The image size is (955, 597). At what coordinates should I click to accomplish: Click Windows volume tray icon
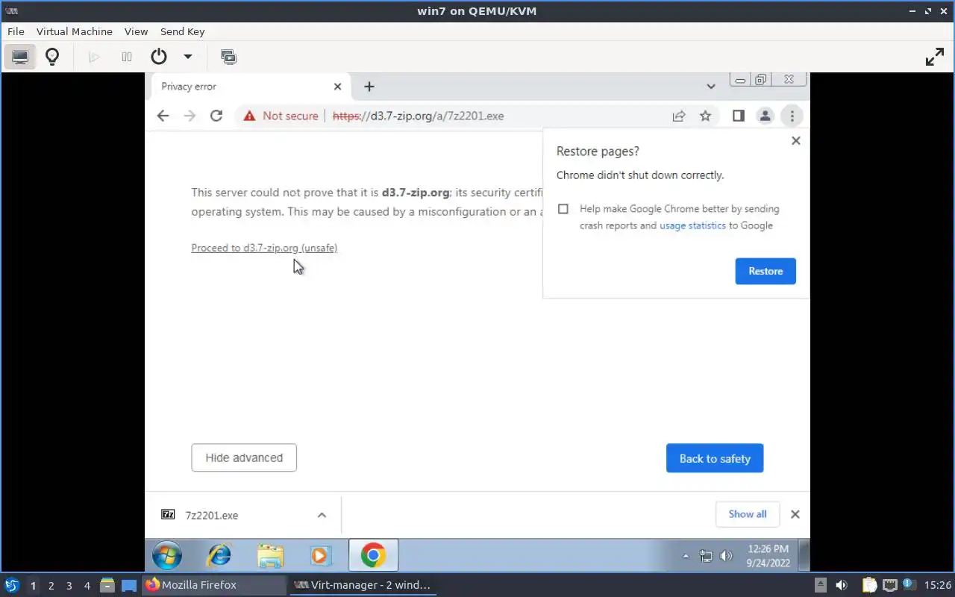point(726,556)
